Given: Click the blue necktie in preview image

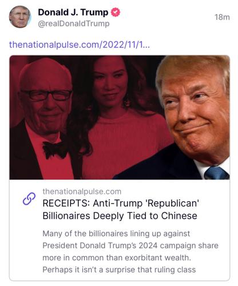Looking at the screenshot, I should click(x=216, y=173).
